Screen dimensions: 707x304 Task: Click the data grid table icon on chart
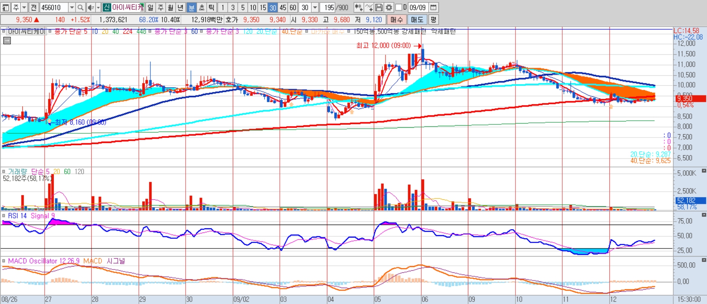pyautogui.click(x=7, y=41)
